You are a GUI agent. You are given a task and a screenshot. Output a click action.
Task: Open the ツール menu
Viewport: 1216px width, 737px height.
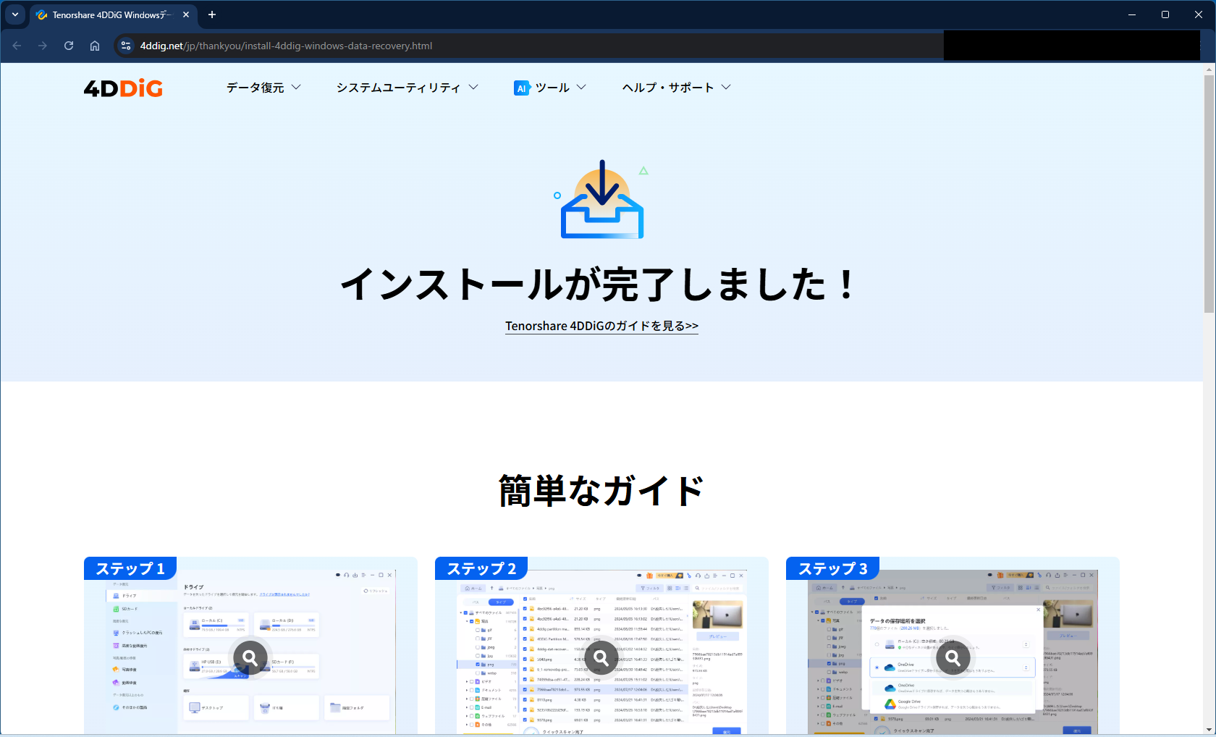550,88
